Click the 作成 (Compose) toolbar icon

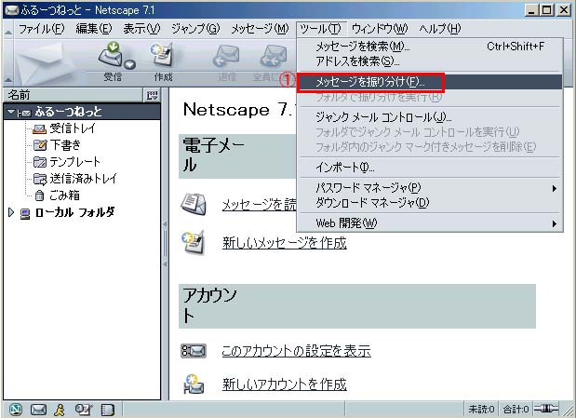point(163,58)
